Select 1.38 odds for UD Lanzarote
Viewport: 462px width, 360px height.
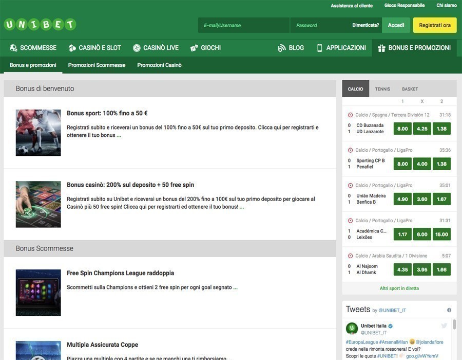click(x=441, y=129)
